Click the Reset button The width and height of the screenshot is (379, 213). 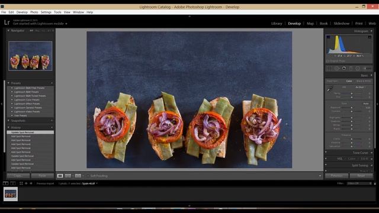(361, 176)
